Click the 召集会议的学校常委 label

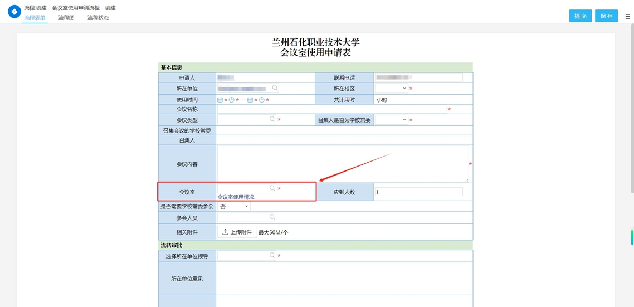coord(187,130)
